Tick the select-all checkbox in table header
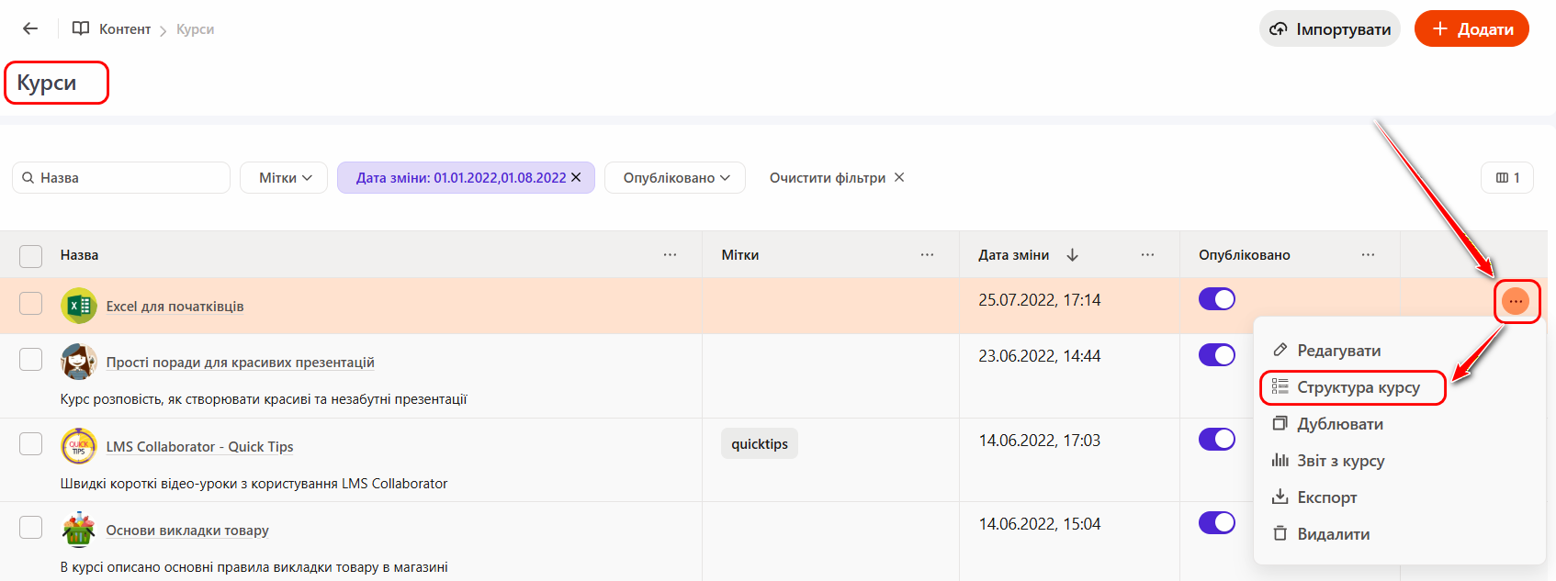Viewport: 1556px width, 581px height. tap(31, 256)
